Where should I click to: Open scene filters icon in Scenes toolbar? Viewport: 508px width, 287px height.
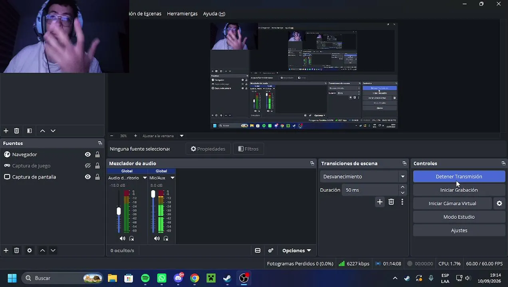click(29, 131)
